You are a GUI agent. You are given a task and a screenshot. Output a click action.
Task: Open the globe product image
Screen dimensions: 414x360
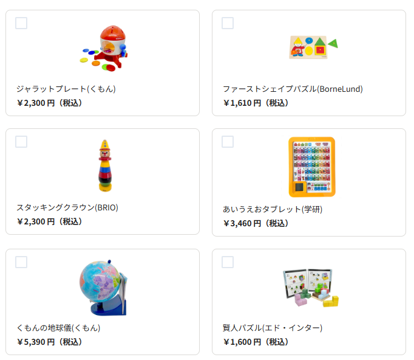click(x=103, y=288)
